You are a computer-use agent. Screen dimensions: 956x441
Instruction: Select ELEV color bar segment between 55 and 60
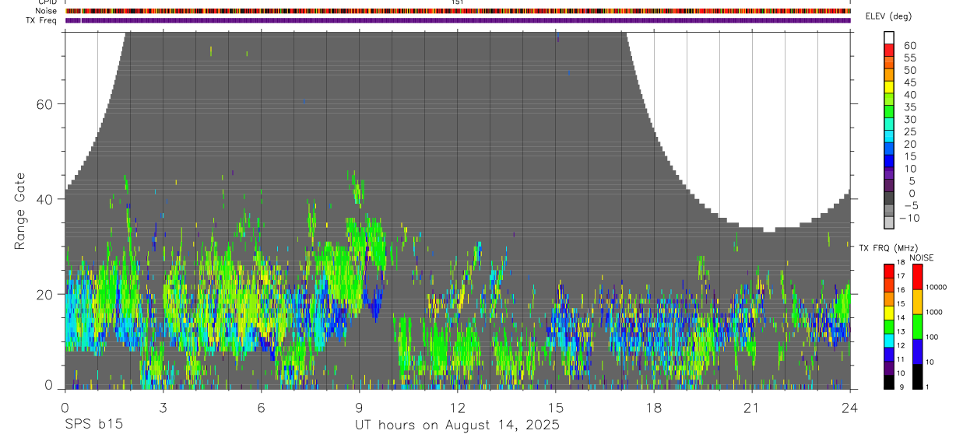click(x=889, y=50)
